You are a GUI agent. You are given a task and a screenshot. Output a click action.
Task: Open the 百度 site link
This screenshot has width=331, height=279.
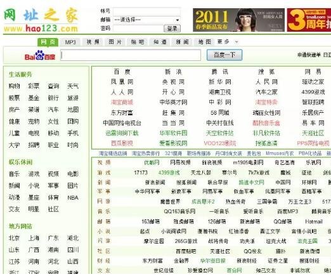pyautogui.click(x=122, y=72)
